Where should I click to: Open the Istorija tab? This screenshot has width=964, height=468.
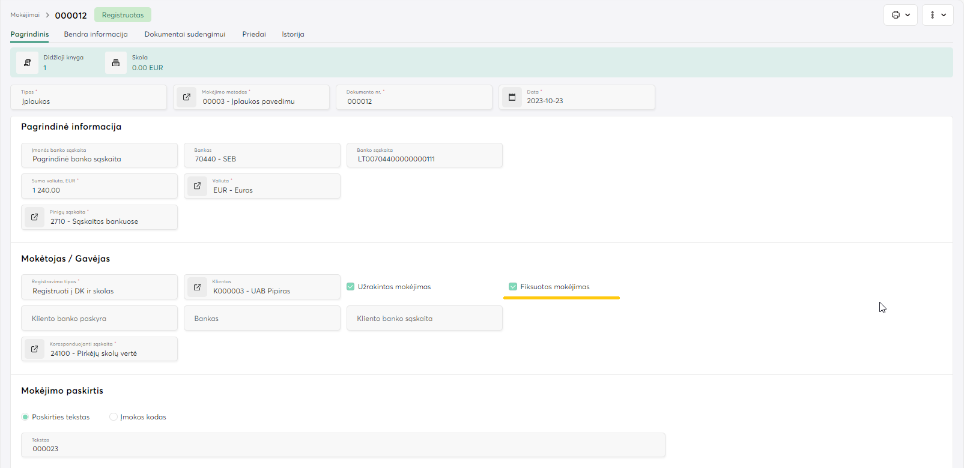click(x=293, y=34)
